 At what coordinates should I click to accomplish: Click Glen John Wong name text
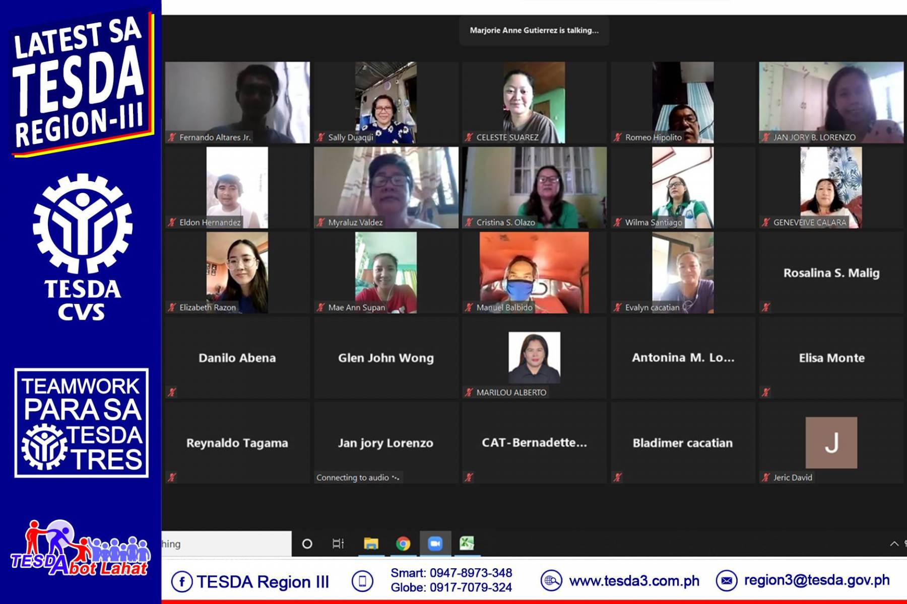(386, 358)
